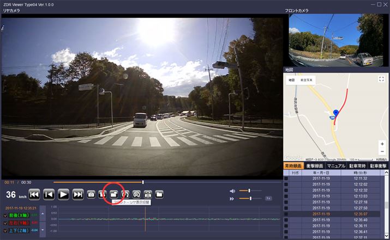The height and width of the screenshot is (240, 390).
Task: Click the graph scale up arrow
Action: click(x=43, y=214)
